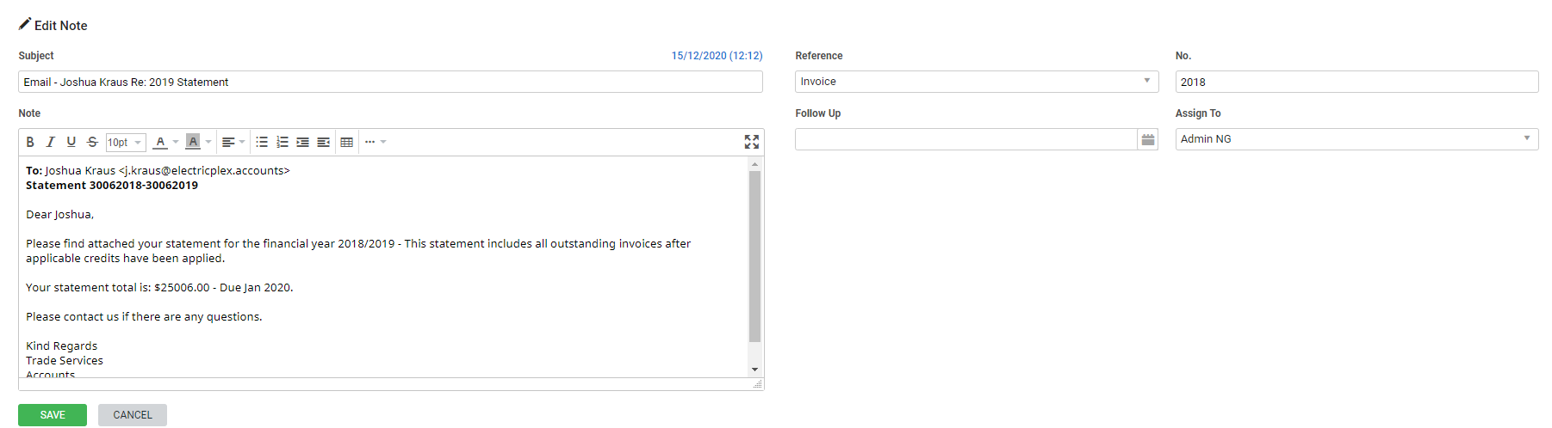This screenshot has height=428, width=1552.
Task: Open the more tools ellipsis menu
Action: (369, 142)
